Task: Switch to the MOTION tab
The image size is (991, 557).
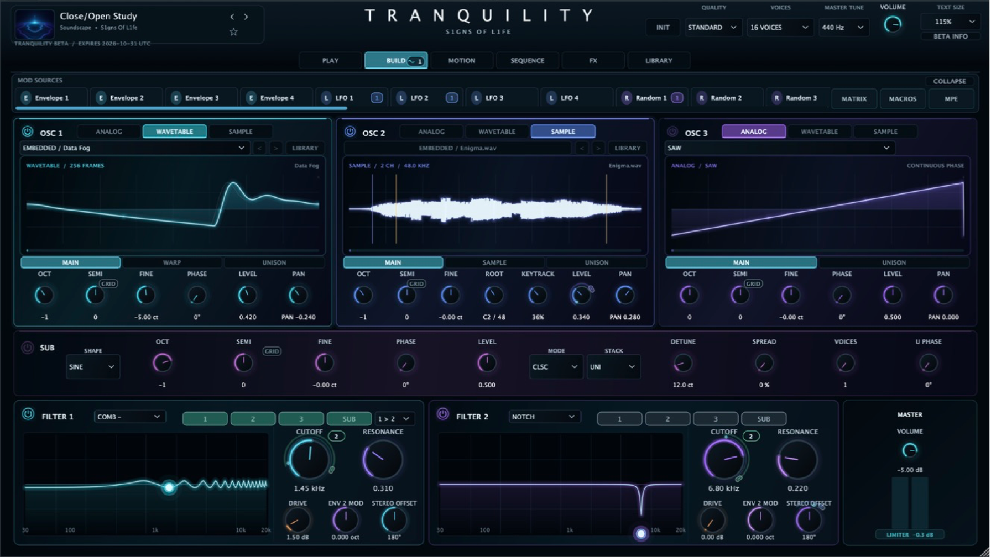Action: click(461, 60)
